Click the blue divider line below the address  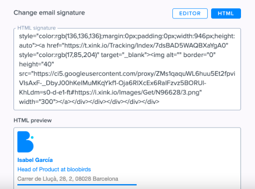[77, 185]
